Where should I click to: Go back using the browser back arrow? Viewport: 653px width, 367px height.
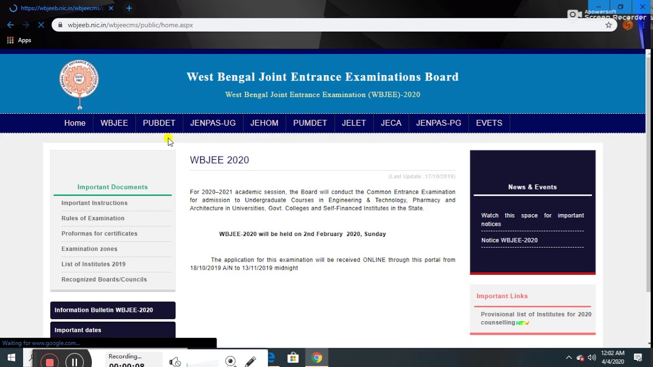click(x=11, y=24)
